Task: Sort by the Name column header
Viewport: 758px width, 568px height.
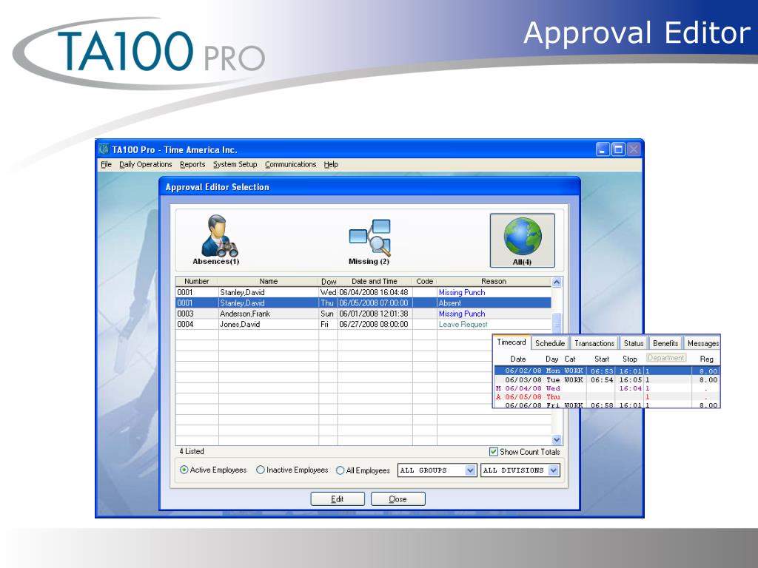Action: click(268, 281)
